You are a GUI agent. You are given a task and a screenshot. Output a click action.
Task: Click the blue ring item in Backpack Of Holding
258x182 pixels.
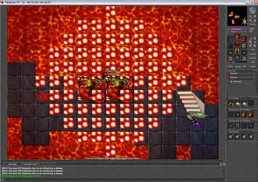[251, 126]
